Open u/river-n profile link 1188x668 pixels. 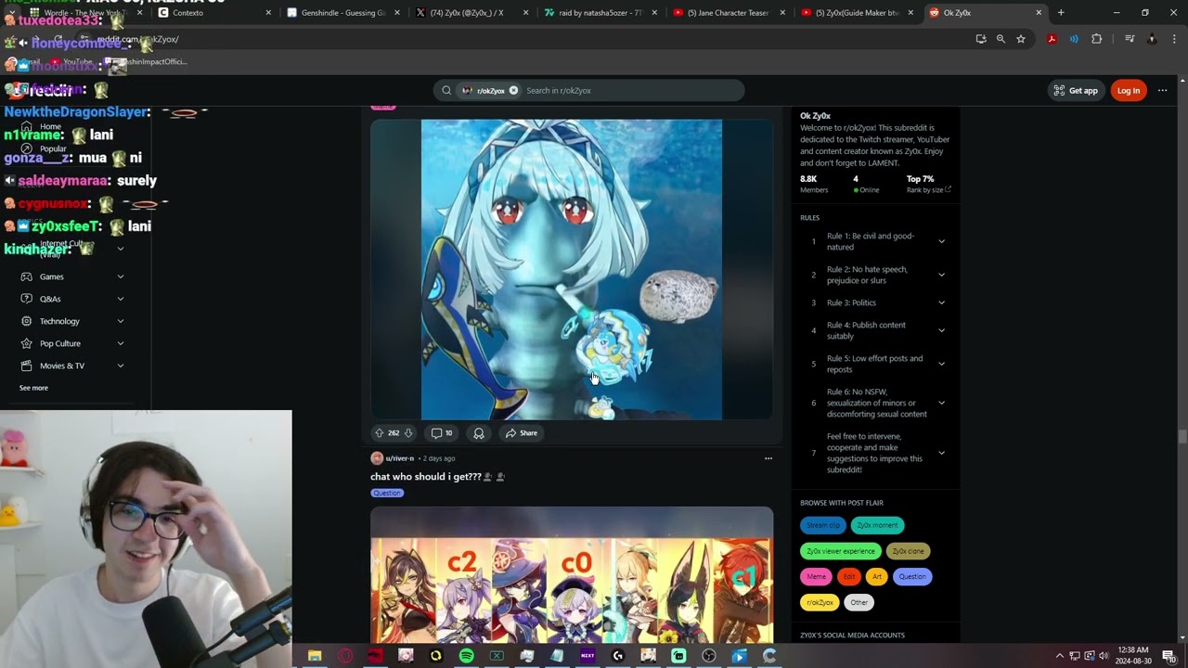pos(399,458)
